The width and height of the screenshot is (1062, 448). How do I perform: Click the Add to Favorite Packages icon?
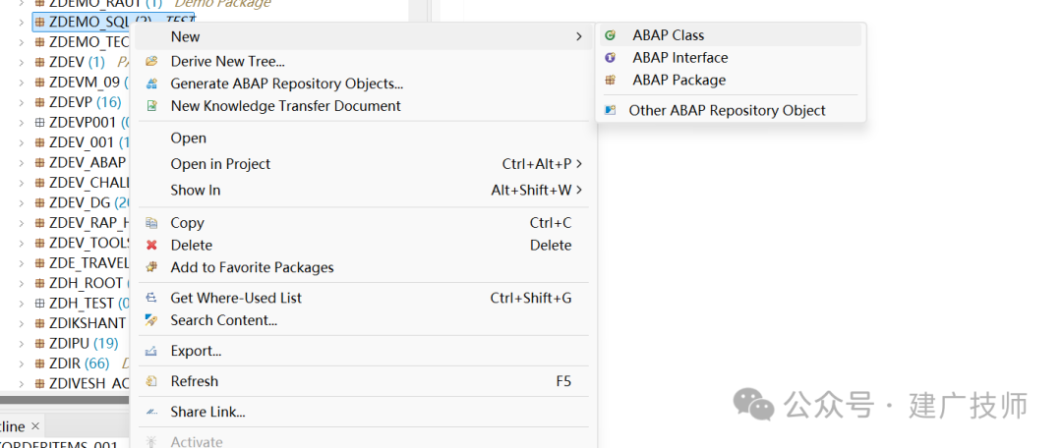(x=151, y=267)
